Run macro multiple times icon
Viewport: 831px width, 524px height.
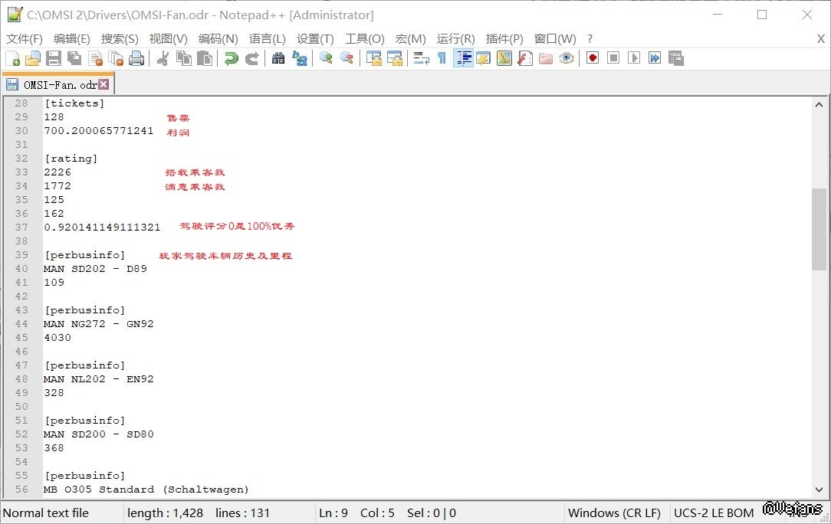pos(655,58)
